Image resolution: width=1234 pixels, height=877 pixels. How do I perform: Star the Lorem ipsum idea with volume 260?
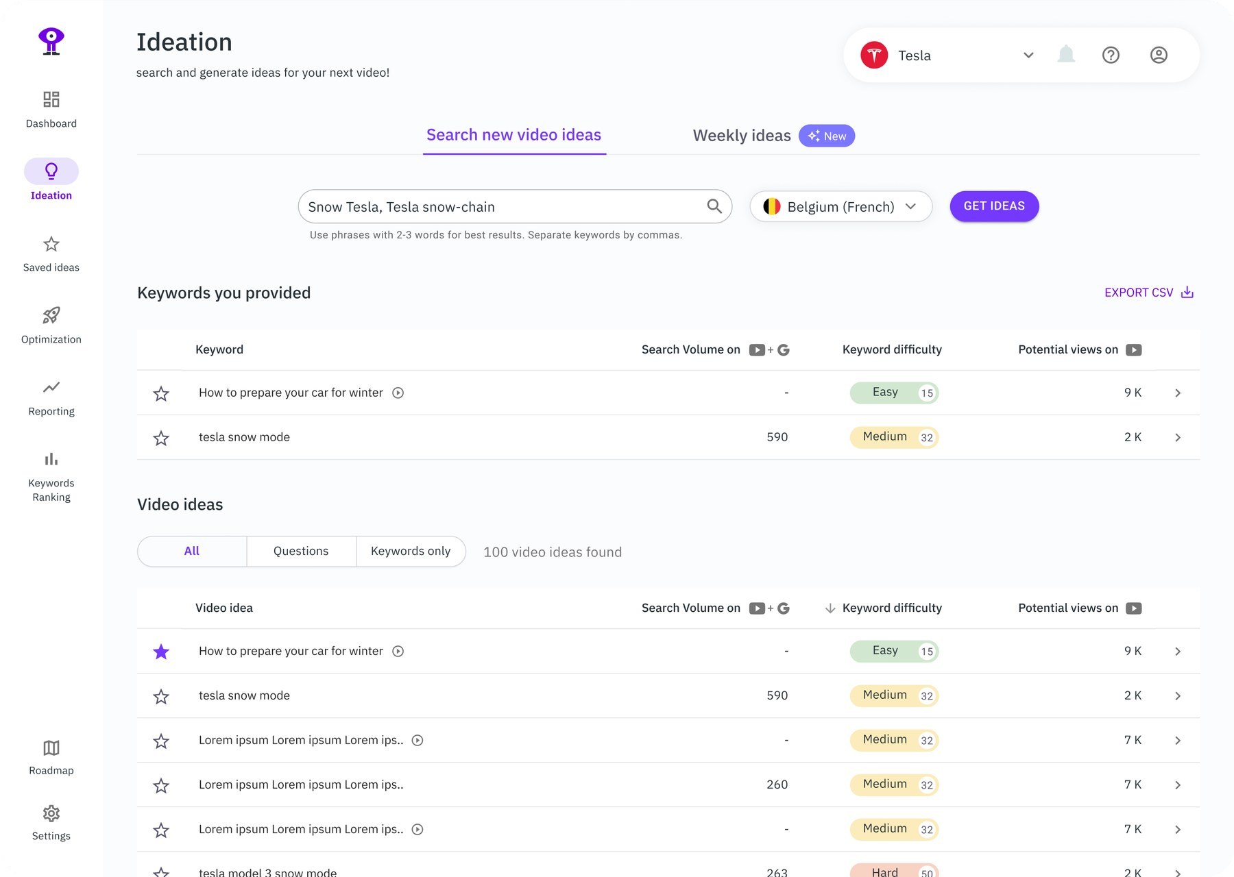161,785
